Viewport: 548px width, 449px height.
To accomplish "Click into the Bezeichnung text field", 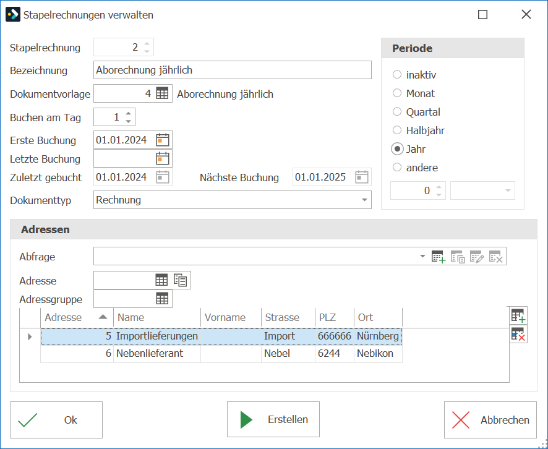I will click(233, 70).
